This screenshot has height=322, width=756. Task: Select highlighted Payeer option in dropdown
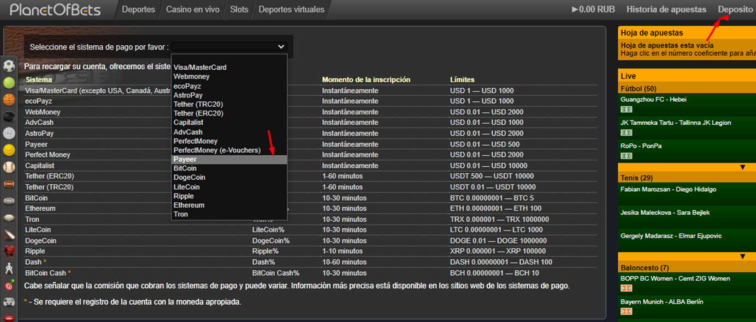229,159
